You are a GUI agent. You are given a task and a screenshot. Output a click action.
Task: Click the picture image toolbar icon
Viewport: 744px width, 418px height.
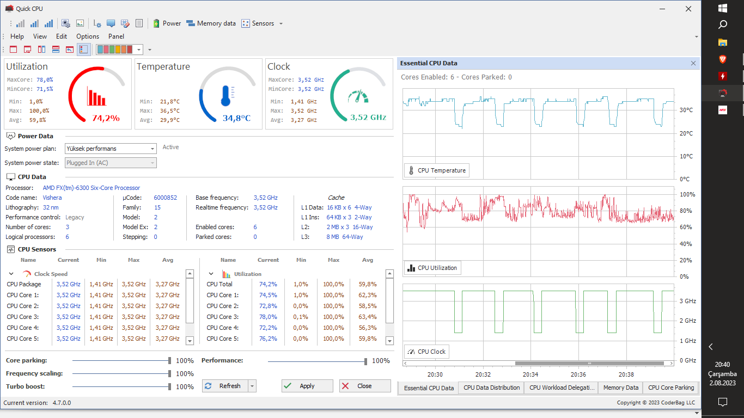click(80, 23)
